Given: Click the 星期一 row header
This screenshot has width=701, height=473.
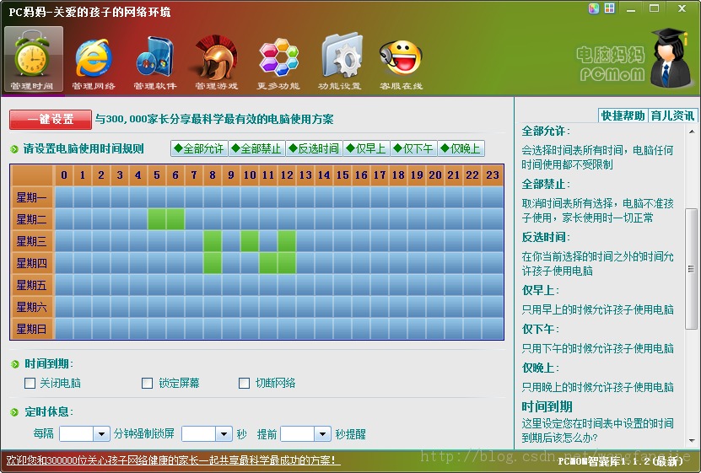Looking at the screenshot, I should click(x=31, y=197).
